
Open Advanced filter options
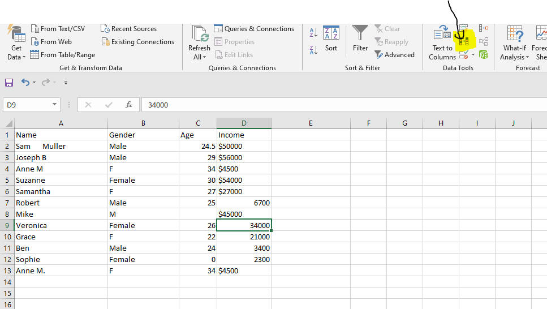pyautogui.click(x=394, y=55)
